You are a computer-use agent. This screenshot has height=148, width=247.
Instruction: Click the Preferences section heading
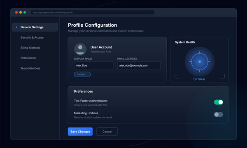click(84, 91)
